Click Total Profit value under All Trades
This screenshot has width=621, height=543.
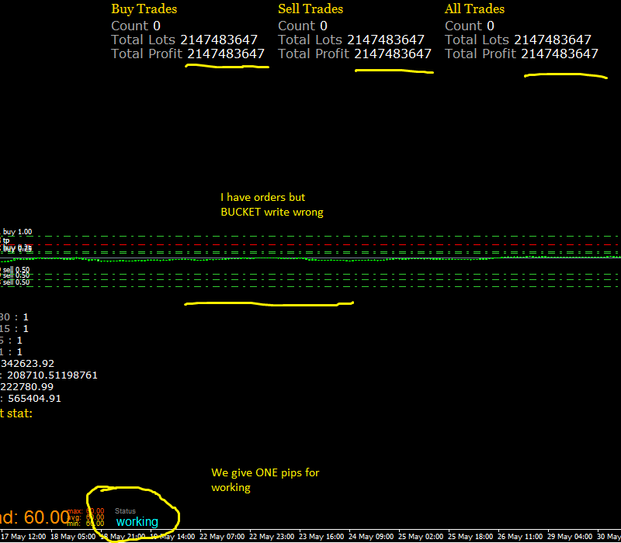(x=559, y=54)
